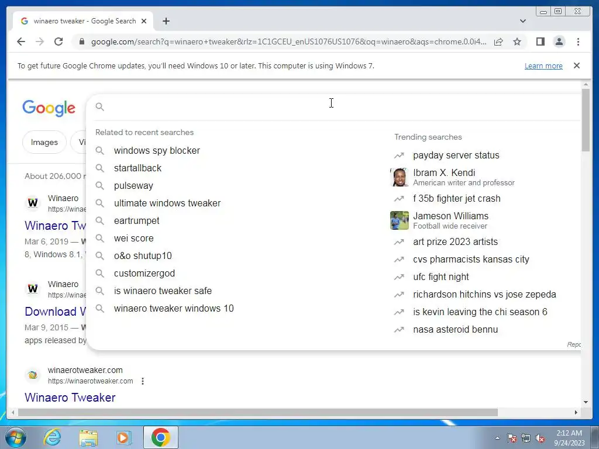This screenshot has height=449, width=599.
Task: View site information lock icon
Action: [x=82, y=42]
